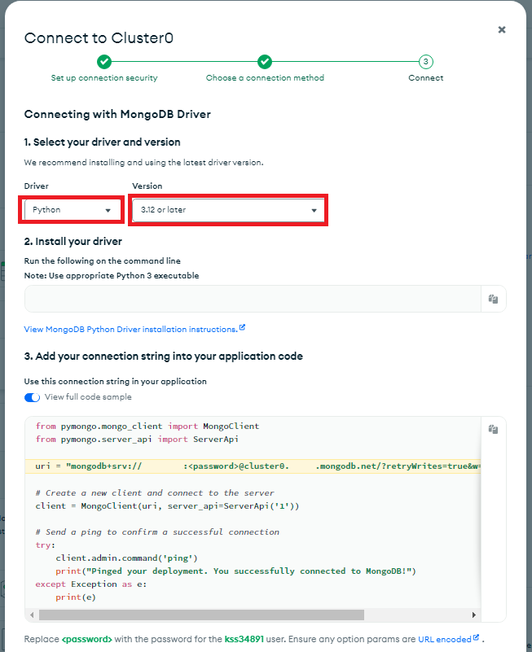Open the URL encoded help link
Viewport: 532px width, 652px height.
[448, 639]
